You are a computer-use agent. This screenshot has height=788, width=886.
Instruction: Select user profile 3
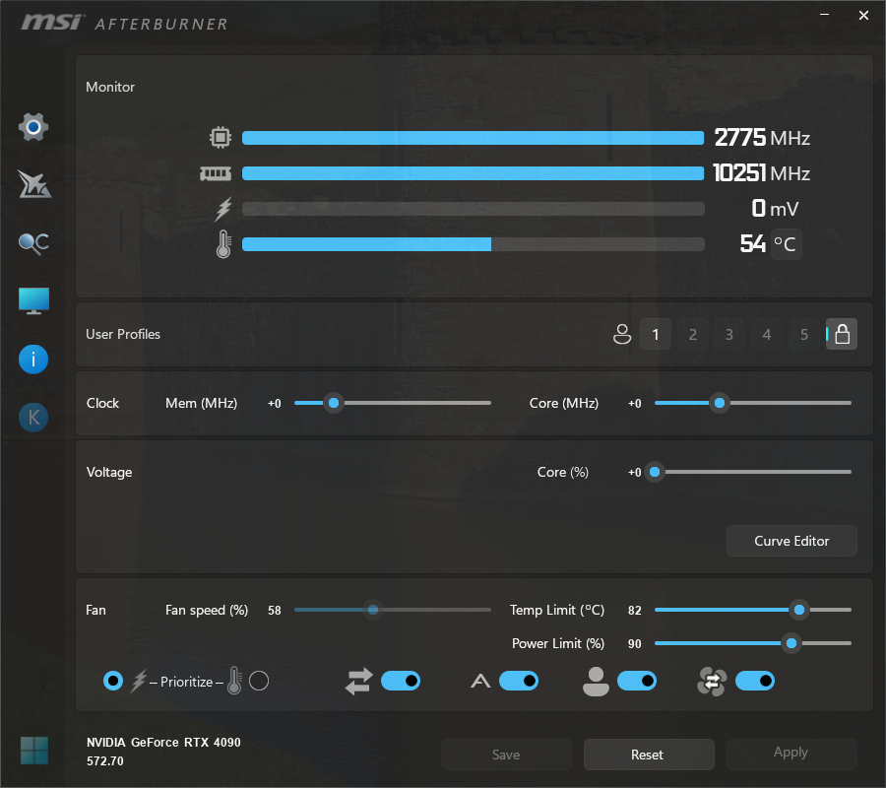pos(729,334)
